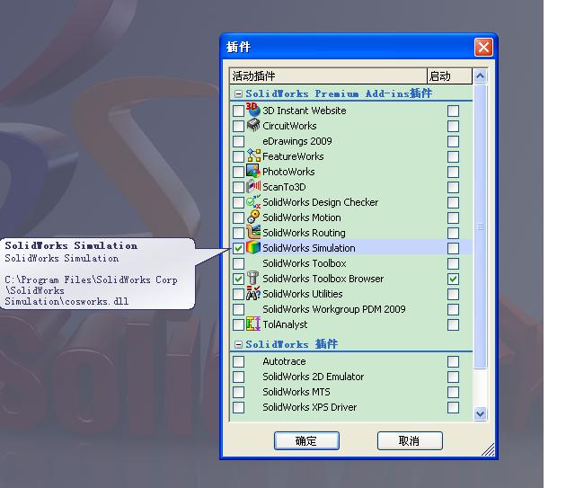Click the 启动 column header
The width and height of the screenshot is (575, 488).
point(449,76)
